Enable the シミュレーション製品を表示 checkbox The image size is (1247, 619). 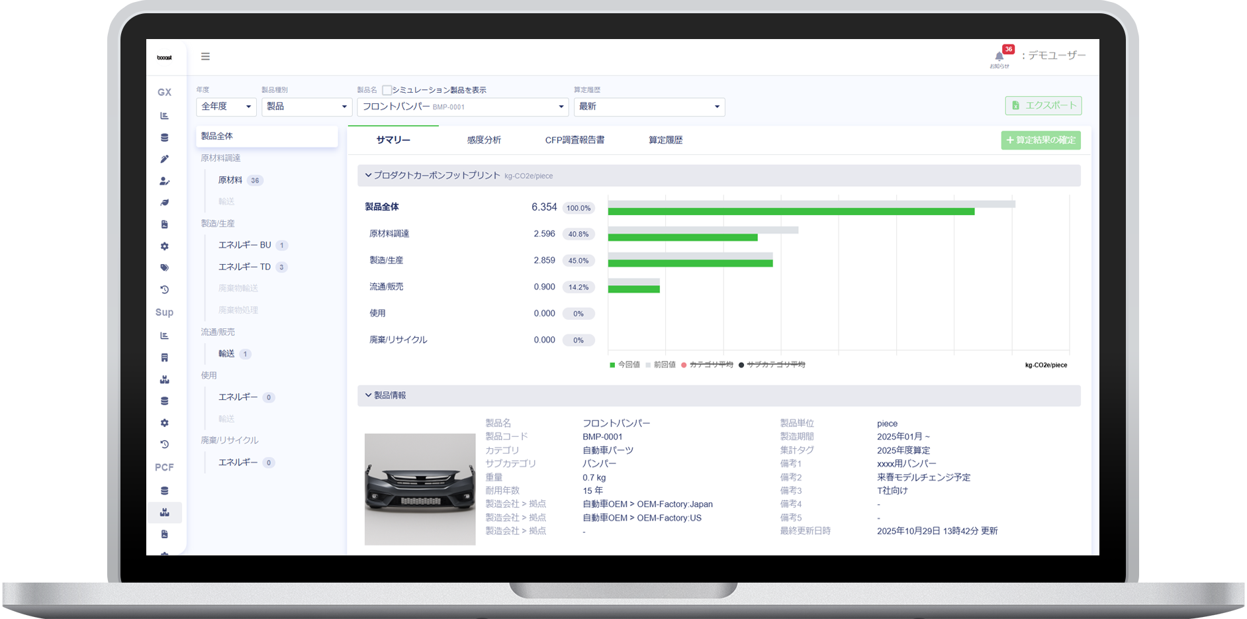pos(387,90)
